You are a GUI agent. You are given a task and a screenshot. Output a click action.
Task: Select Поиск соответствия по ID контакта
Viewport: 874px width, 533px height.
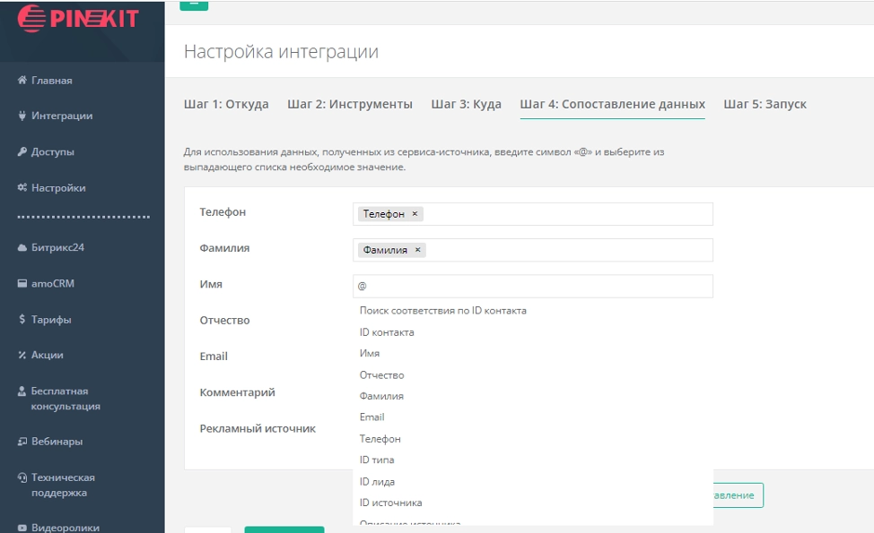pos(442,311)
